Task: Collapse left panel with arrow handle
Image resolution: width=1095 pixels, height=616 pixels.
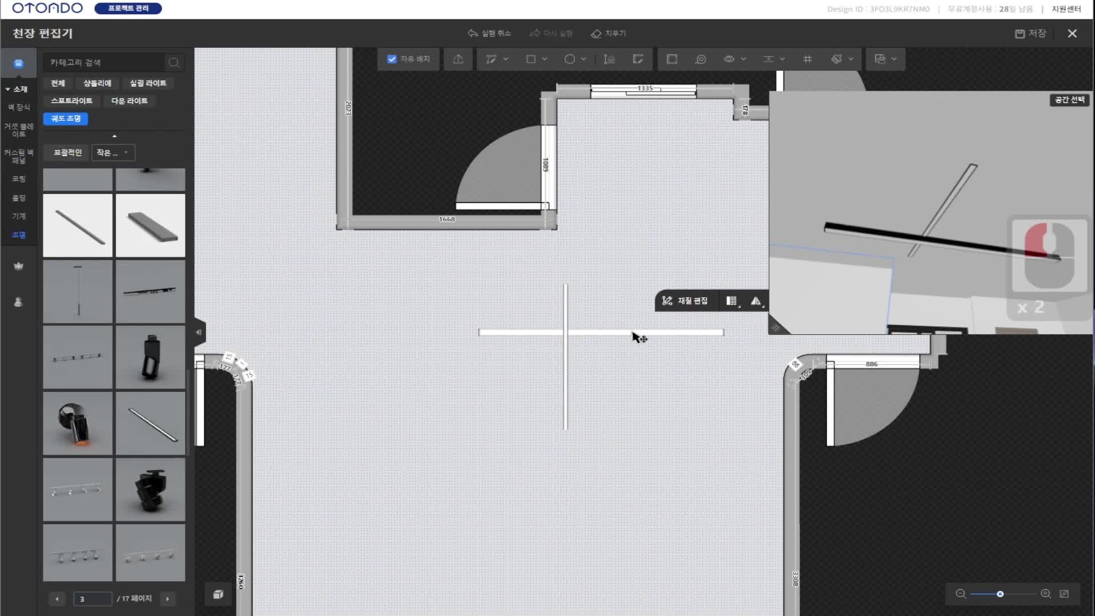Action: coord(198,332)
